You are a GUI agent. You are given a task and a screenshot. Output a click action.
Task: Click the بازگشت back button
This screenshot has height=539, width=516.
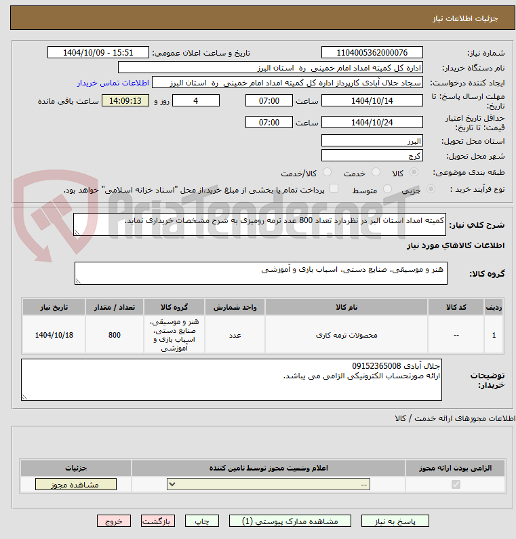click(x=158, y=521)
